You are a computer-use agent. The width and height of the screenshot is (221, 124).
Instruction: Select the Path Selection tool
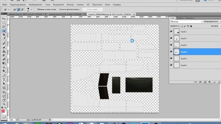click(x=4, y=84)
